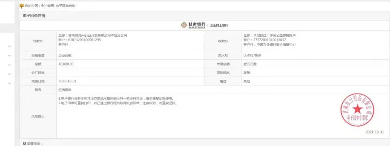Image resolution: width=390 pixels, height=146 pixels.
Task: Select the 疫情捐款 remark
Action: (65, 90)
